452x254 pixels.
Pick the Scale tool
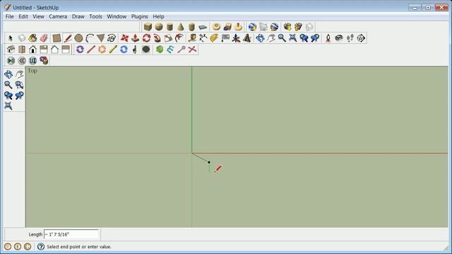coord(168,38)
